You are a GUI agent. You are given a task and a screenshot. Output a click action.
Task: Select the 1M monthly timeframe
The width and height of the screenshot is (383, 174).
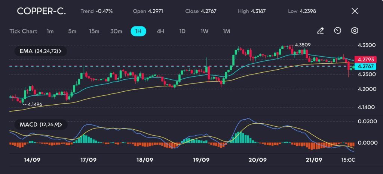(226, 31)
